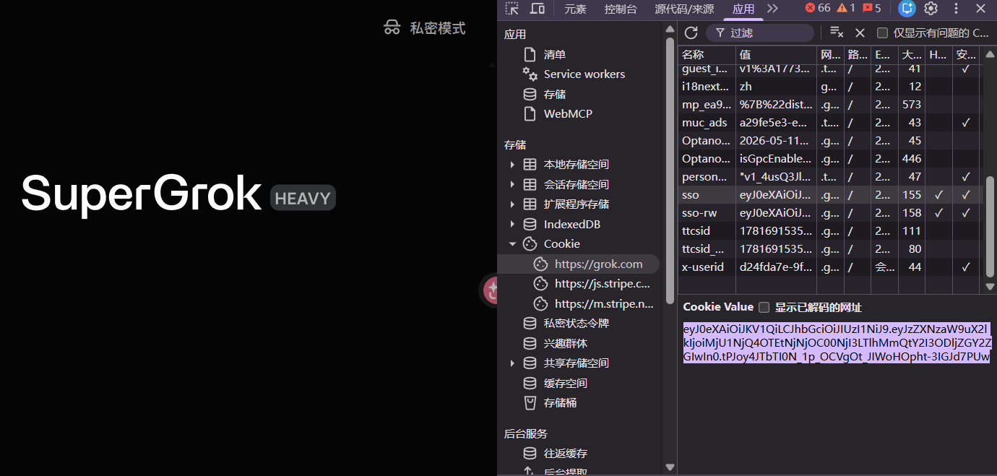The height and width of the screenshot is (476, 997).
Task: Click the blue AI assistance icon
Action: pos(907,9)
